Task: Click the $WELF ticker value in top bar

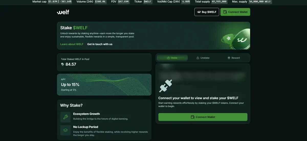Action: point(147,2)
